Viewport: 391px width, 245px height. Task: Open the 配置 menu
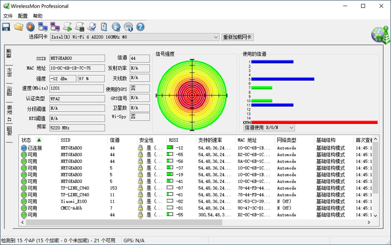pyautogui.click(x=23, y=16)
